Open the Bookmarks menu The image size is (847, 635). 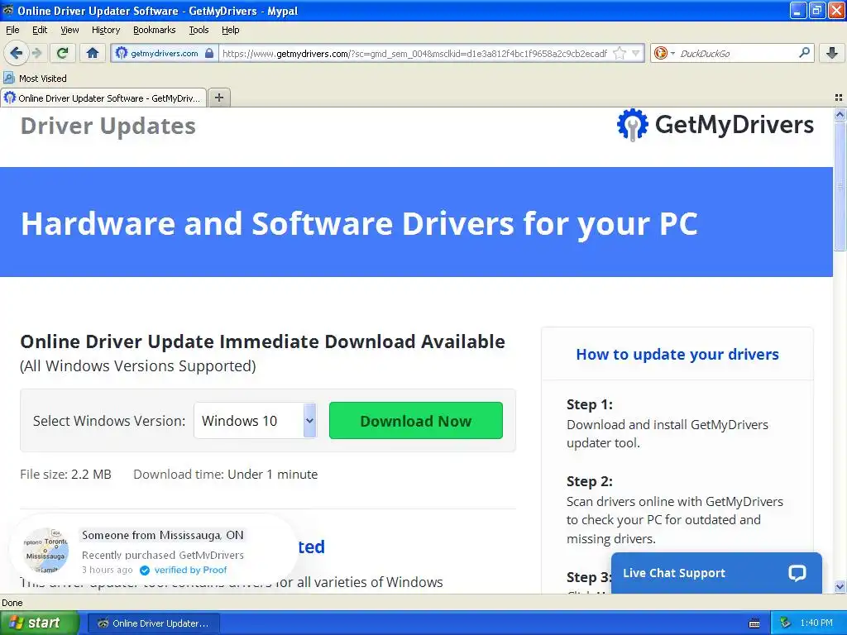(154, 30)
